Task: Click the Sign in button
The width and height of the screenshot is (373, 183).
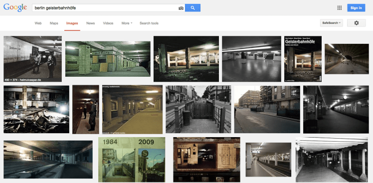Action: [356, 8]
